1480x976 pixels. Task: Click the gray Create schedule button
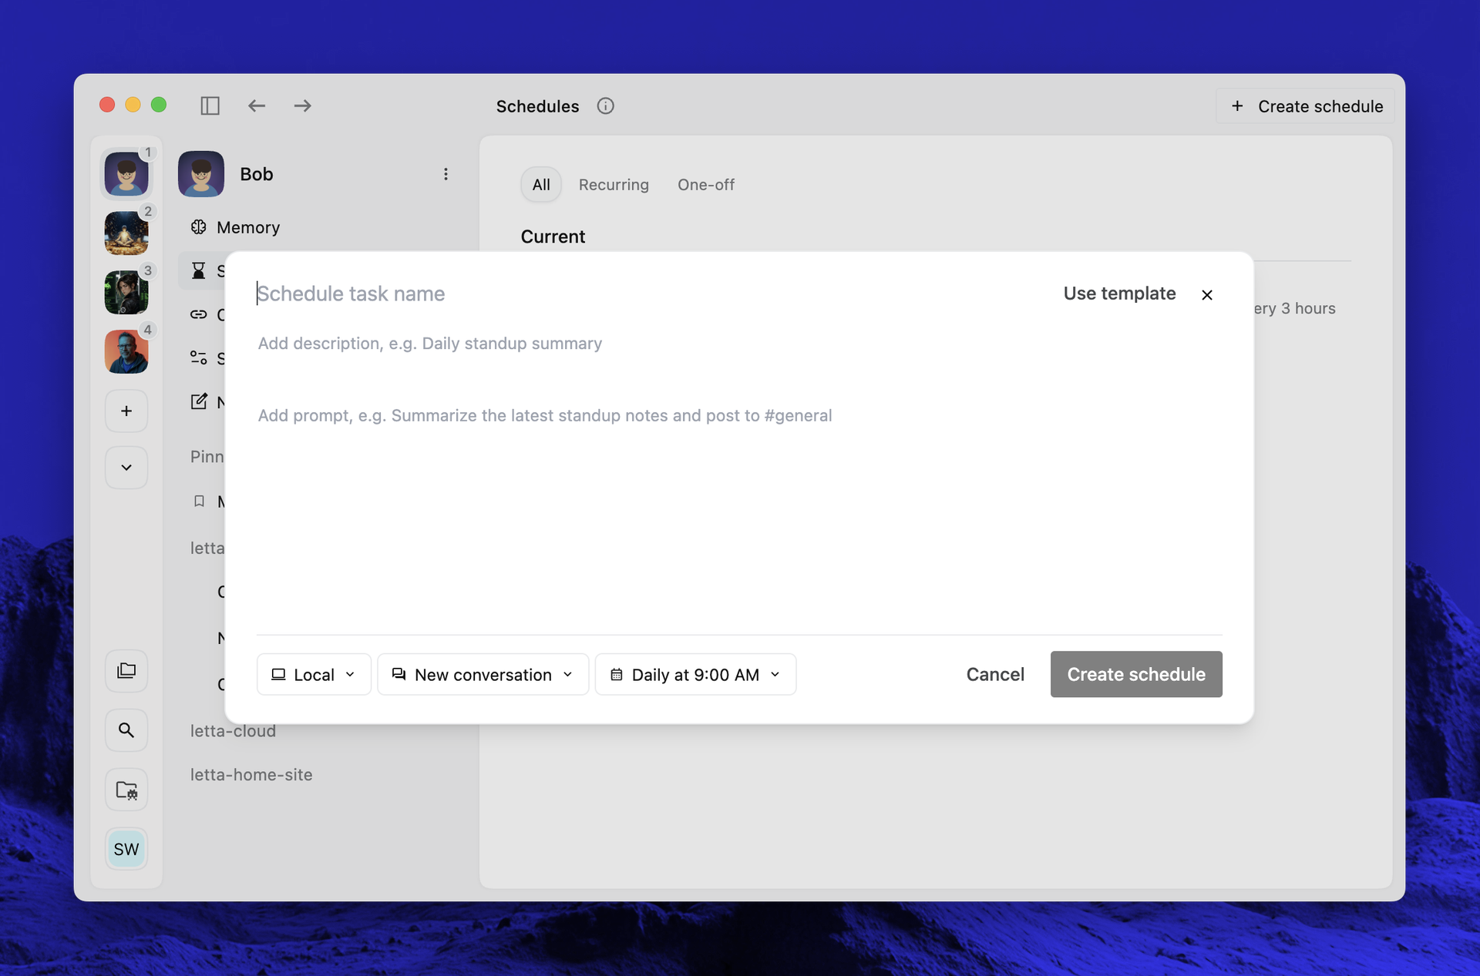[x=1136, y=674]
